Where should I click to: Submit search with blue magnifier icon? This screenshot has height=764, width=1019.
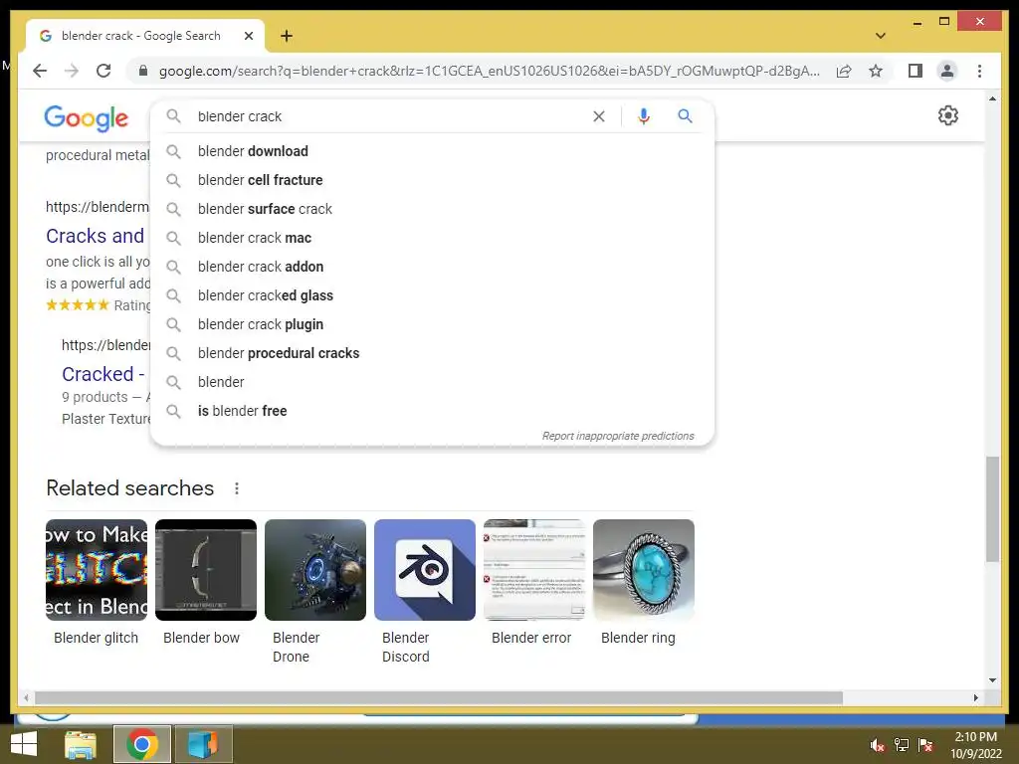pyautogui.click(x=685, y=116)
